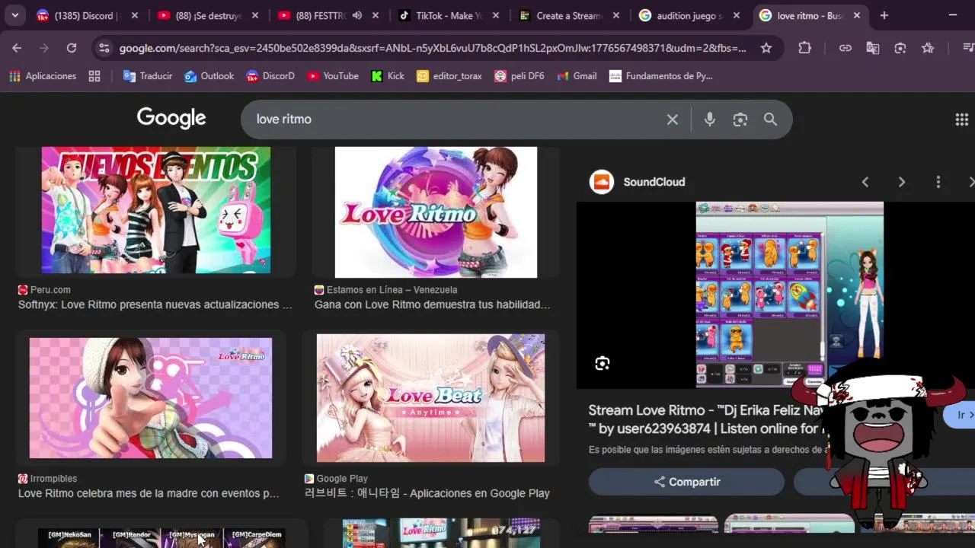Click the browser address bar URL
This screenshot has height=548, width=975.
click(x=433, y=48)
